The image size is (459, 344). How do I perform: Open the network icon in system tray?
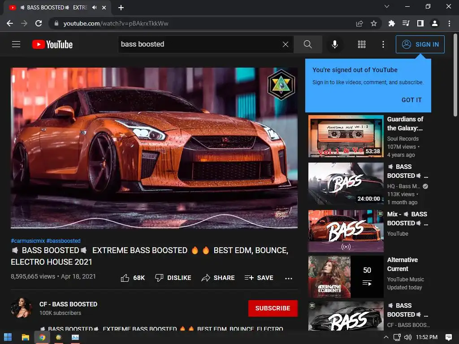click(397, 337)
